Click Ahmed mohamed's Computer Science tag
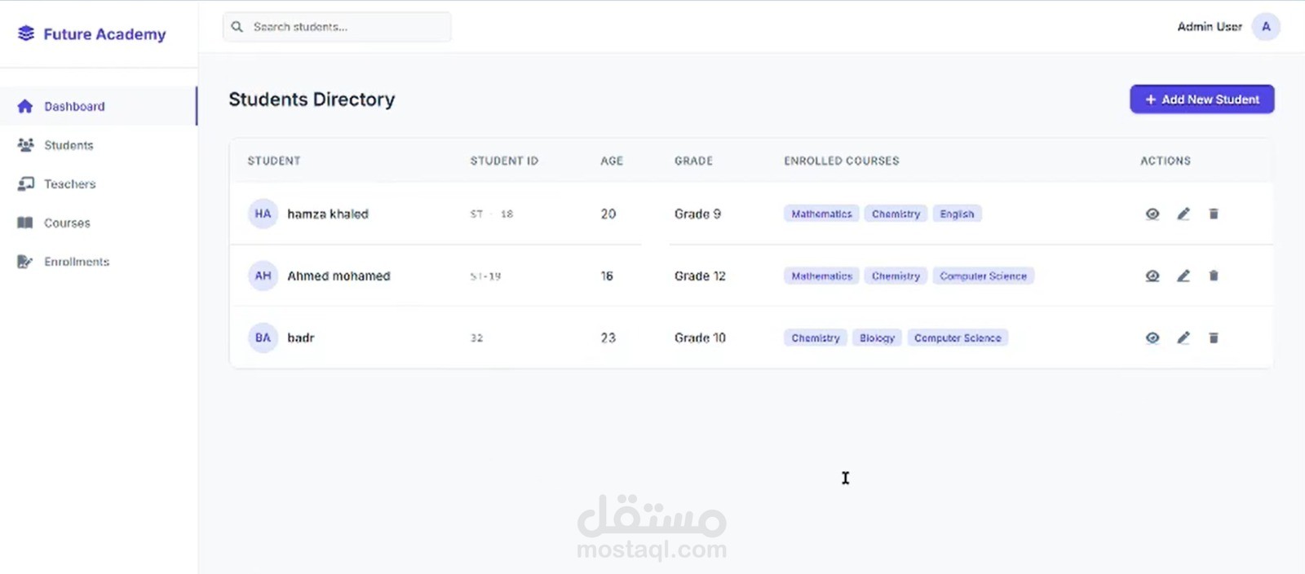 click(984, 276)
